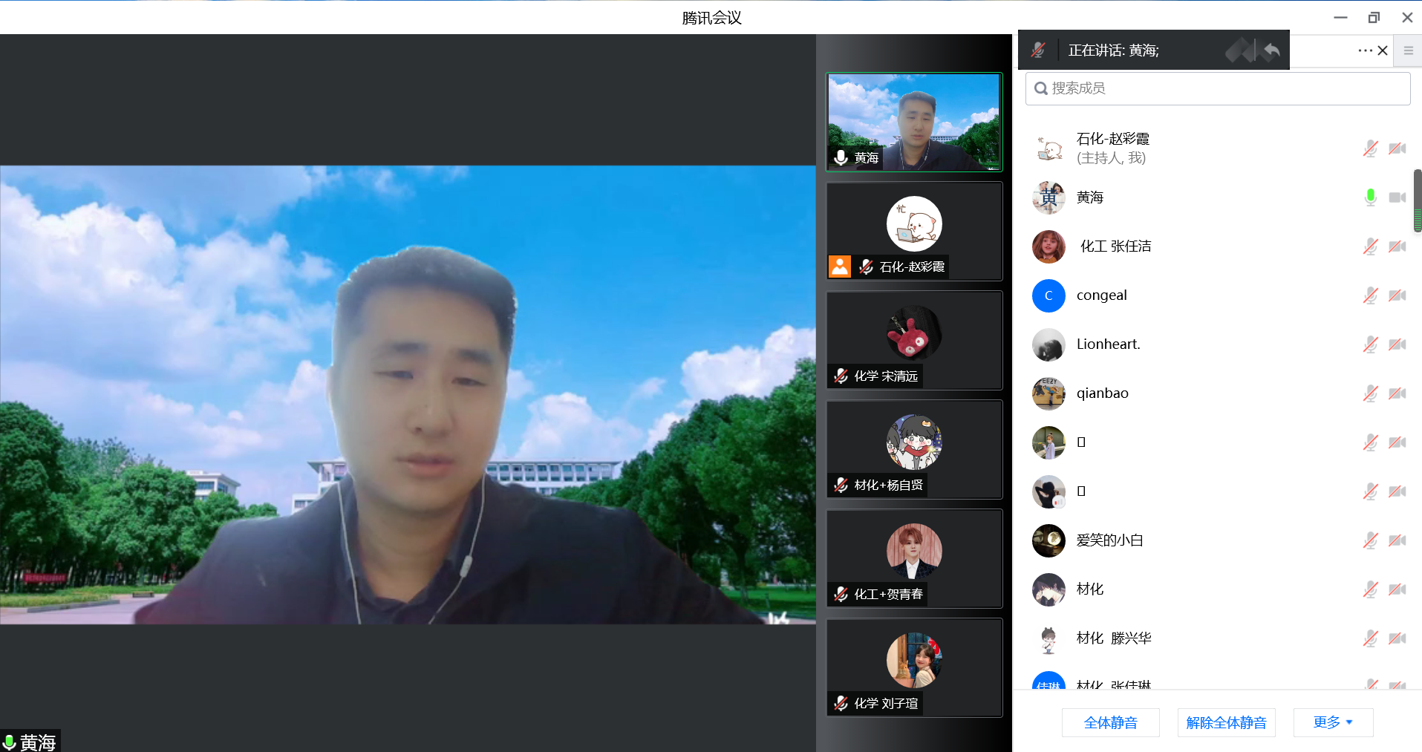The image size is (1422, 752).
Task: Click the 解除全体静音 button
Action: pyautogui.click(x=1226, y=722)
